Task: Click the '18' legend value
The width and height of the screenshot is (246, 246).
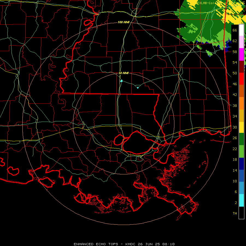Action: click(x=235, y=160)
